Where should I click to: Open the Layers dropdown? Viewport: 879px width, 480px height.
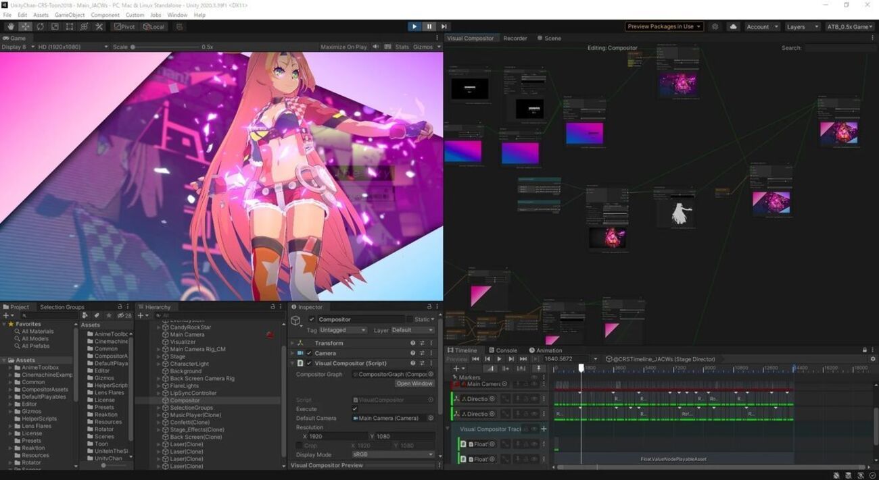803,26
